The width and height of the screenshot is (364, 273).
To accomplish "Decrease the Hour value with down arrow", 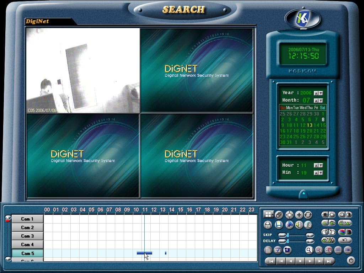I will [321, 165].
